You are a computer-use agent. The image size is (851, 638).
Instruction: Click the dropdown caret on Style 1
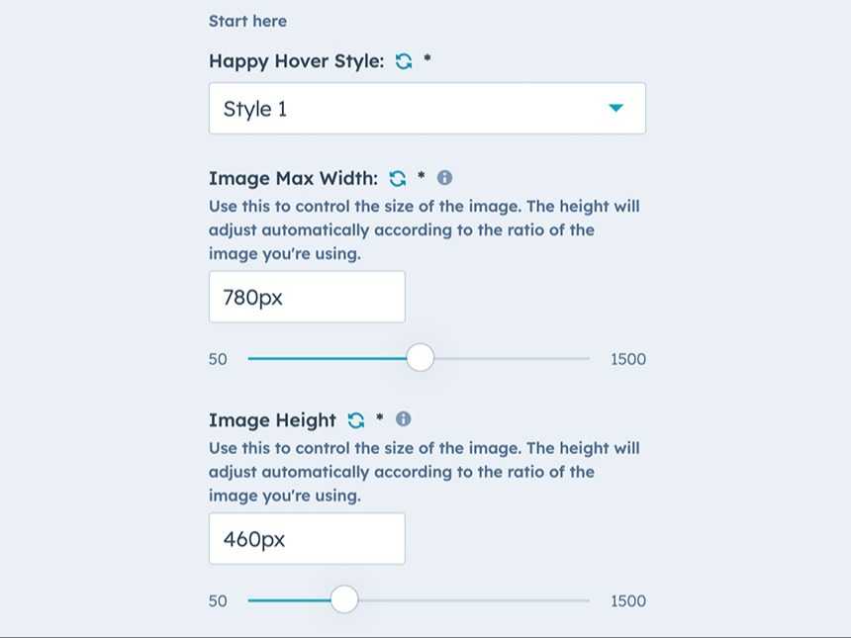pos(616,108)
